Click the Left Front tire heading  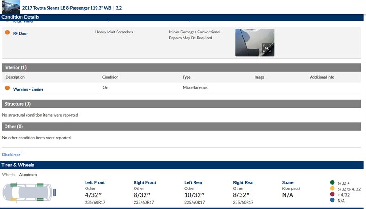(96, 182)
